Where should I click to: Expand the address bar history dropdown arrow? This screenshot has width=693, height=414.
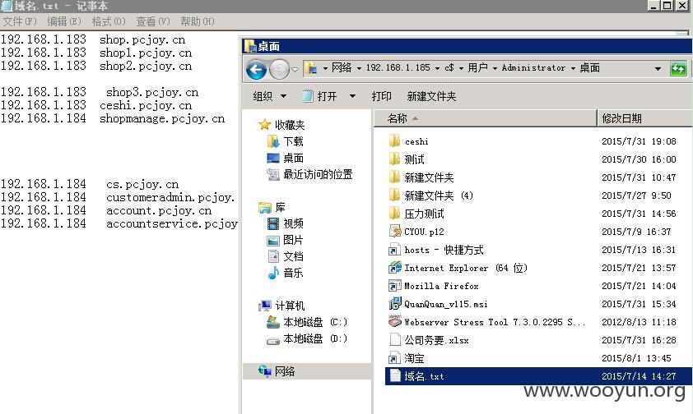pyautogui.click(x=658, y=69)
